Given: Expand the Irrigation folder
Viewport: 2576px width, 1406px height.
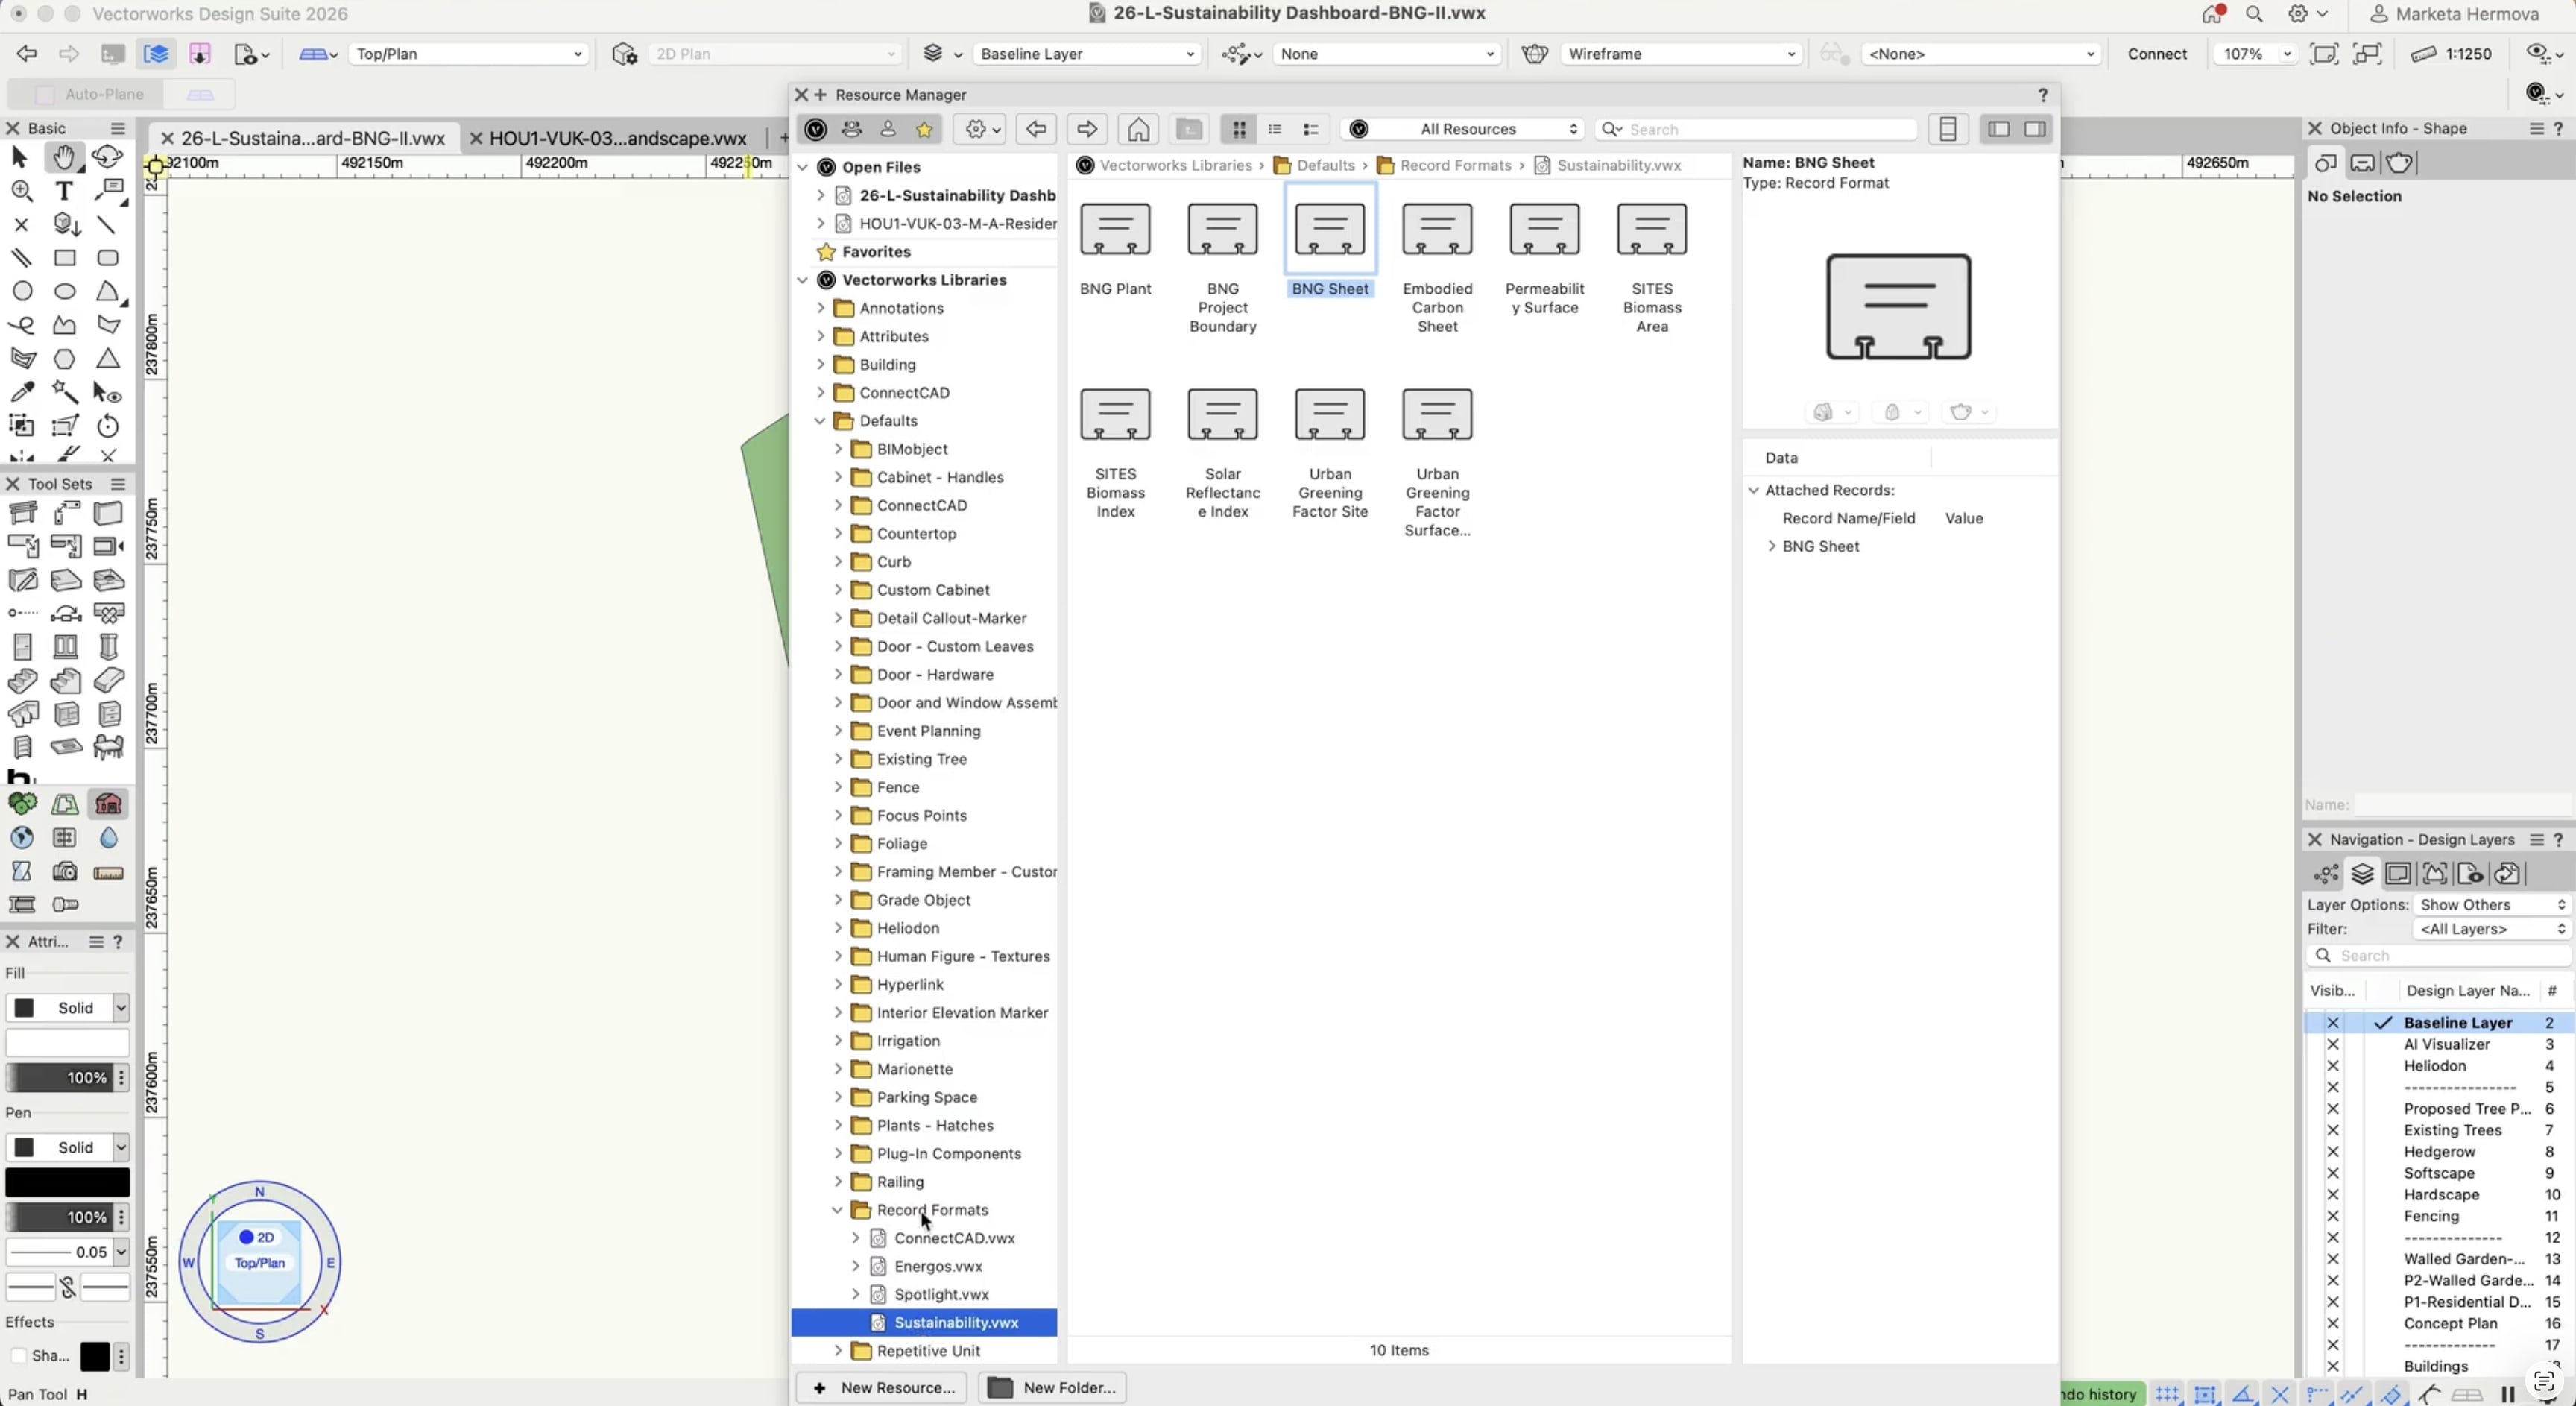Looking at the screenshot, I should 838,1041.
